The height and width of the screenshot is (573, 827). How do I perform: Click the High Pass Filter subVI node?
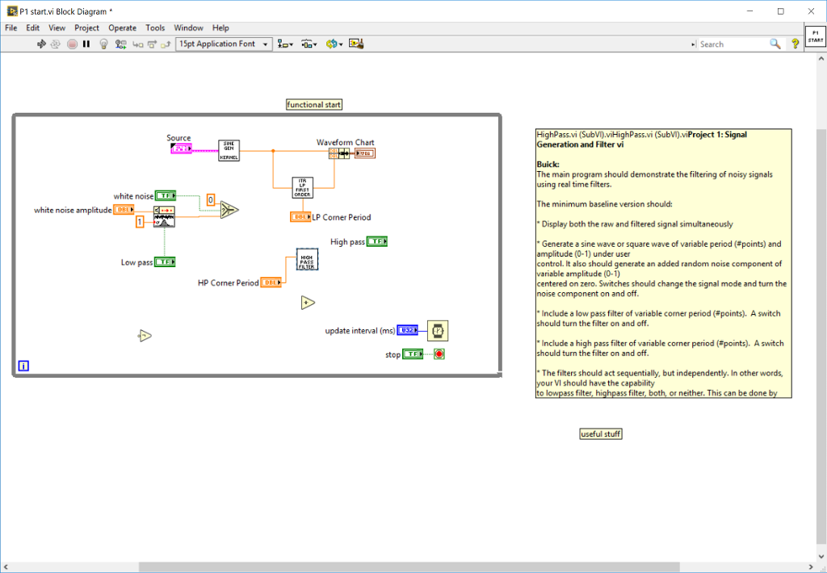(306, 260)
